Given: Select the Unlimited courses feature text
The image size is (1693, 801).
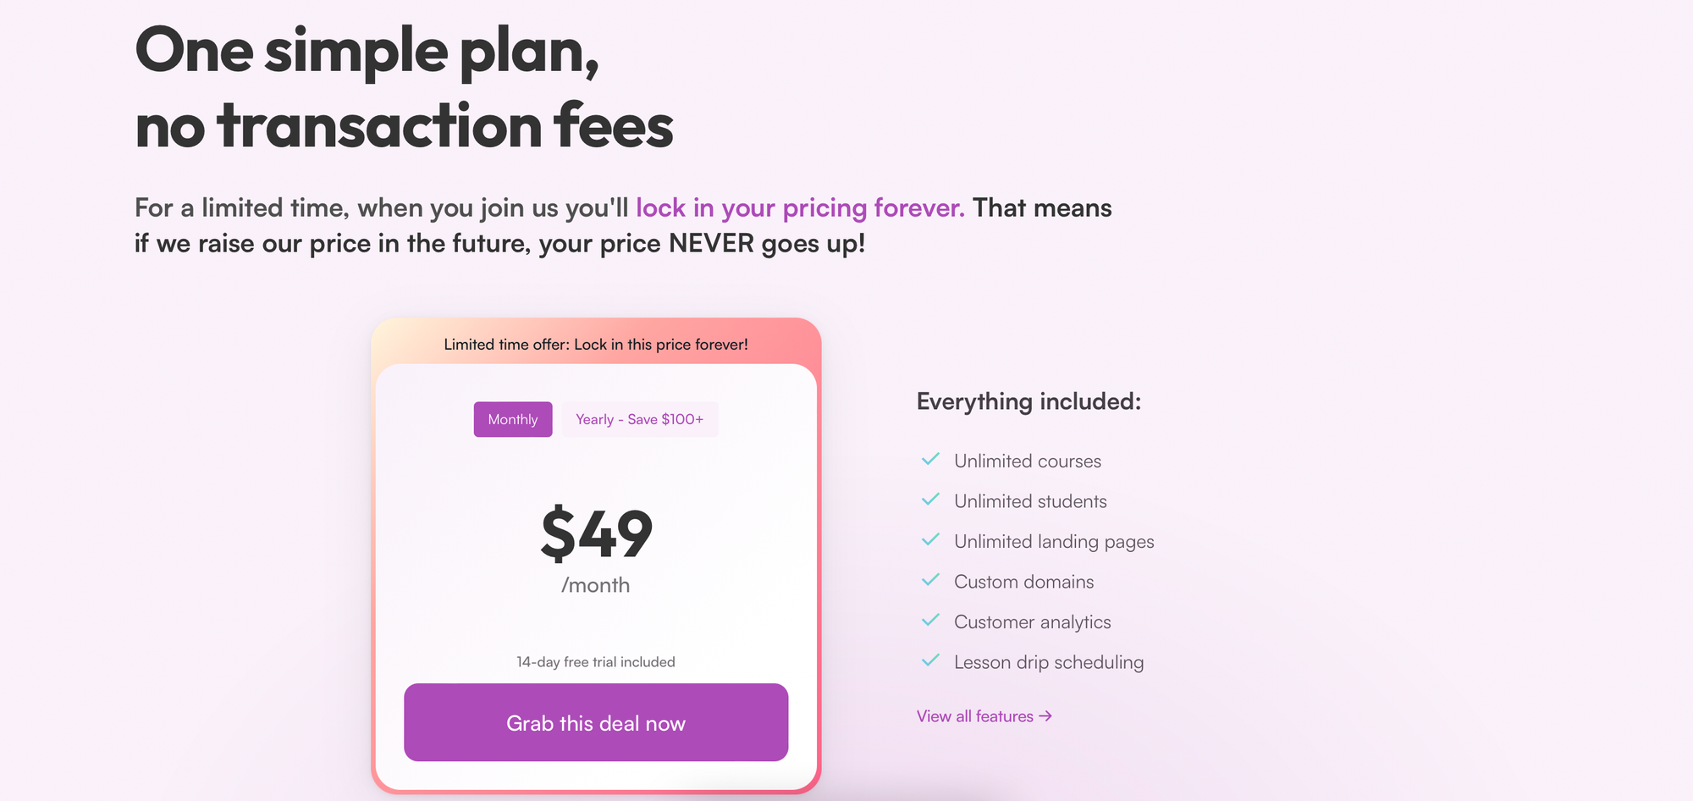Looking at the screenshot, I should [x=1028, y=461].
